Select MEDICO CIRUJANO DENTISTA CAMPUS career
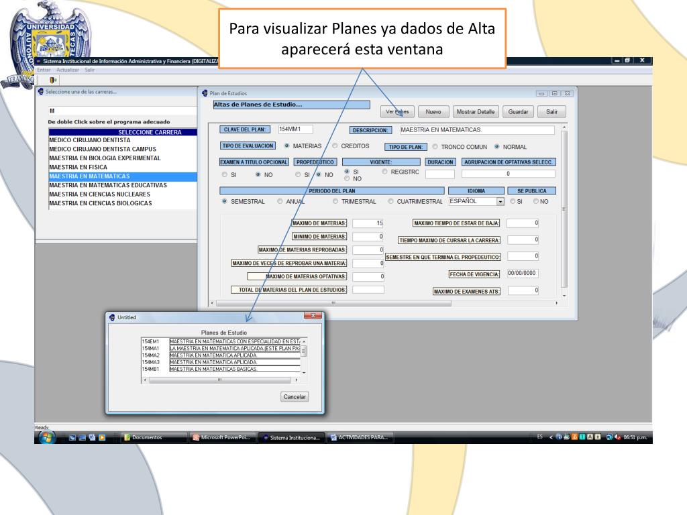687x515 pixels. (x=123, y=149)
